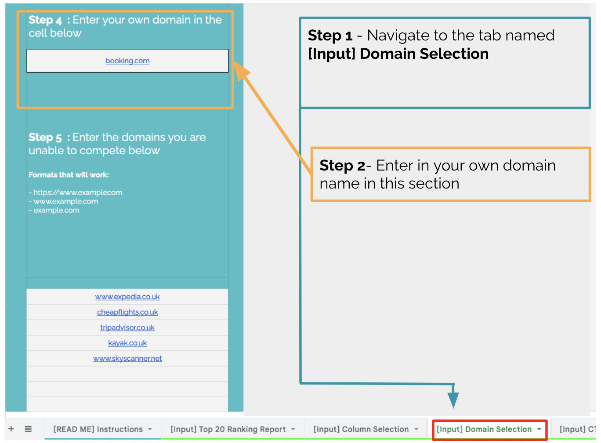Expand the Column Selection tab dropdown arrow
Screen dimensions: 601x443
coord(416,429)
